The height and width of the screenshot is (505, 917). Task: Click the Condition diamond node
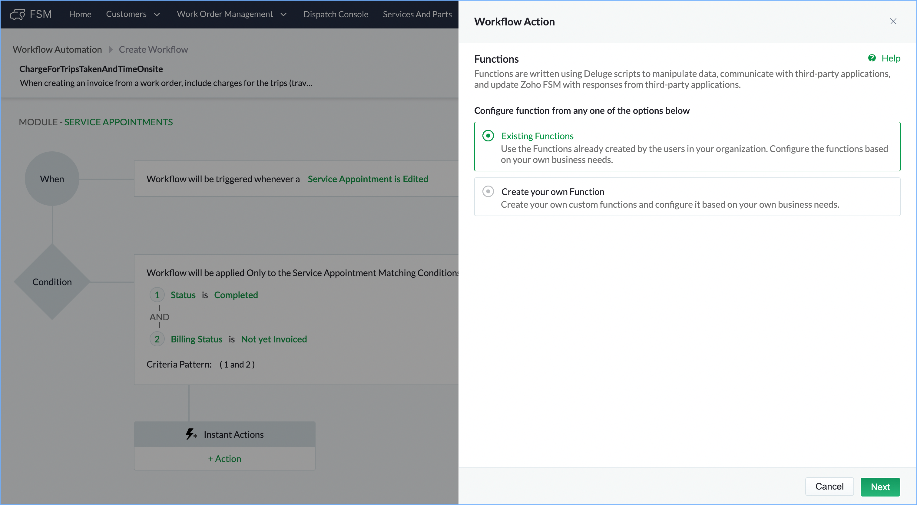pos(52,282)
